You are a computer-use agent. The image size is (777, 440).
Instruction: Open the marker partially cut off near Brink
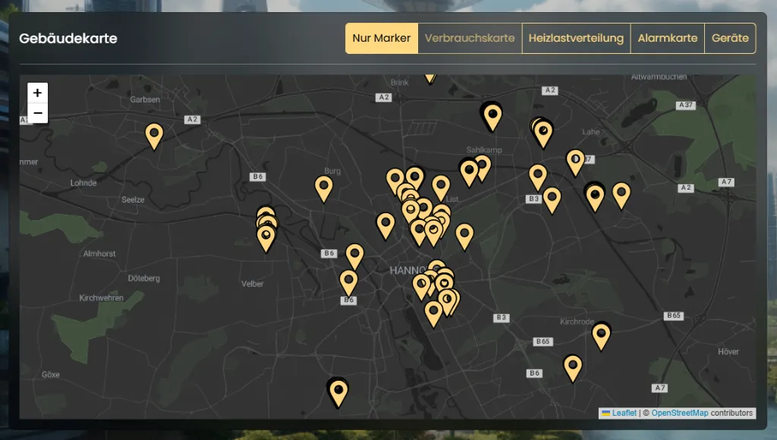point(429,76)
